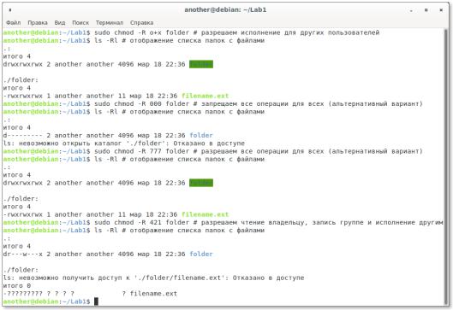Screen dimensions: 453x310
Task: Open the Поиск menu
Action: (x=80, y=22)
